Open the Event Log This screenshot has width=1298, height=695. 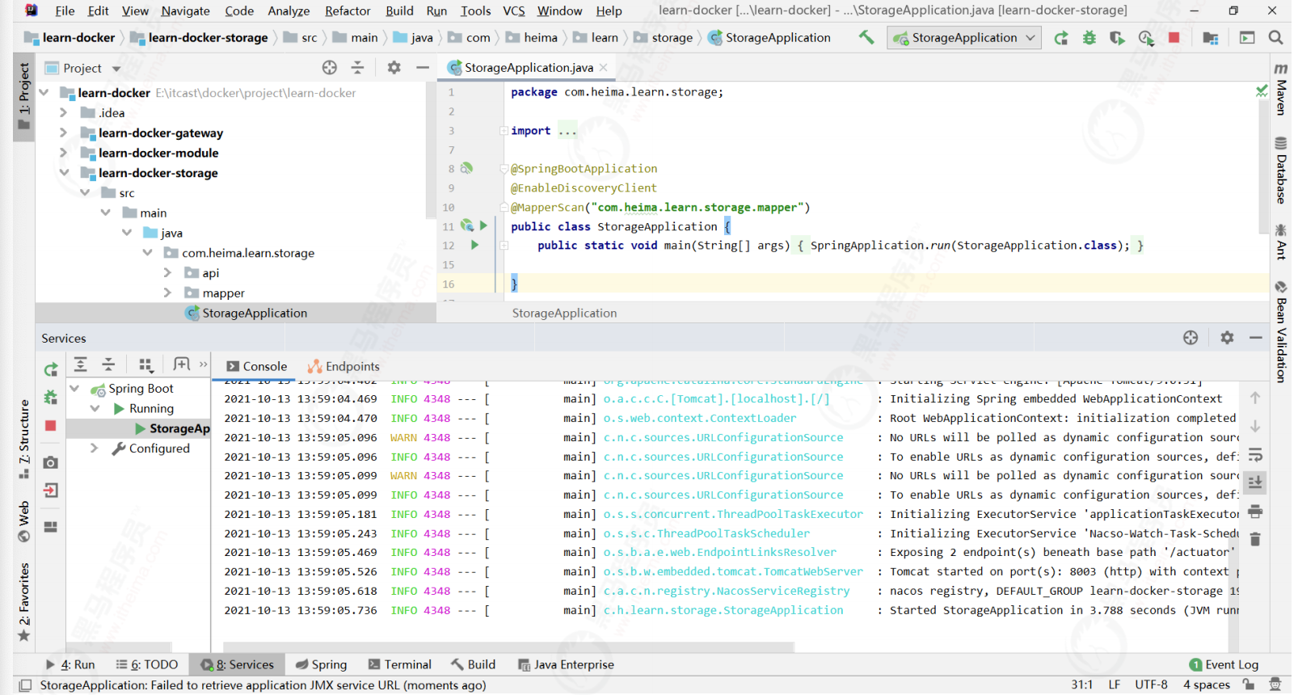1224,664
